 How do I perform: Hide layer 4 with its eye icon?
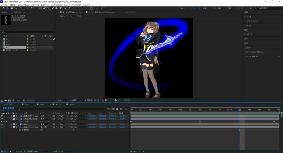(x=2, y=127)
